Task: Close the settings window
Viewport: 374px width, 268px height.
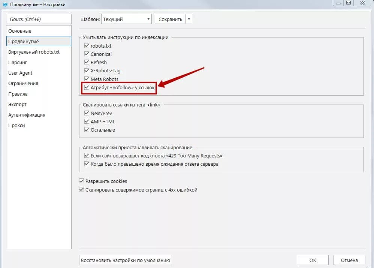Action: 362,3
